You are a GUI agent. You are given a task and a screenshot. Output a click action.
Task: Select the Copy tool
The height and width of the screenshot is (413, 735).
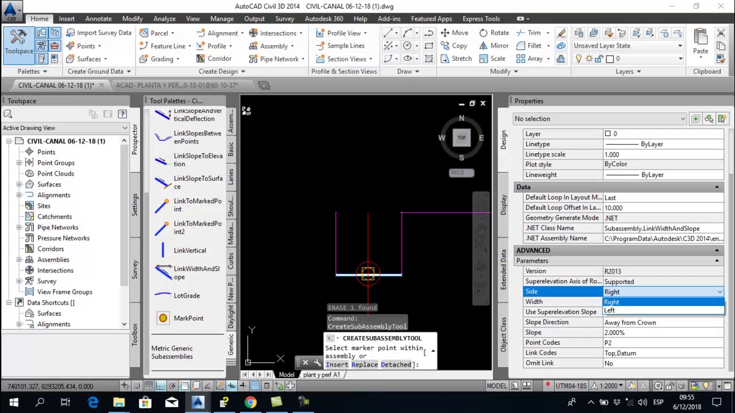pyautogui.click(x=454, y=46)
